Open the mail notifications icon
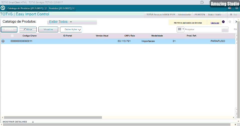Image resolution: width=240 pixels, height=126 pixels. click(x=230, y=8)
